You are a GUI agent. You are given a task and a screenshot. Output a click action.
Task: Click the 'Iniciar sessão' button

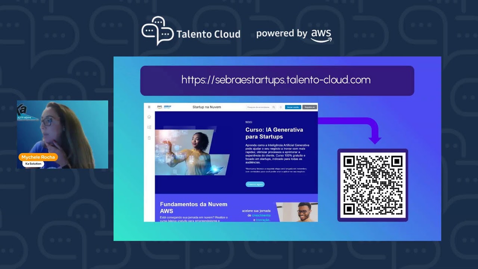point(293,107)
